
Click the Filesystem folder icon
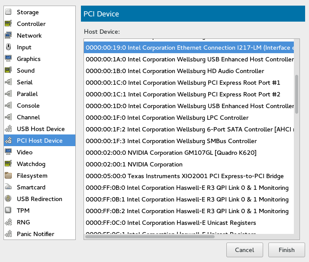click(x=8, y=176)
